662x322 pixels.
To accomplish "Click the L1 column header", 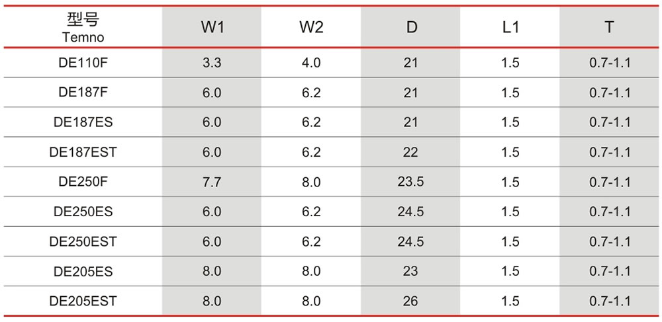I will coord(510,27).
